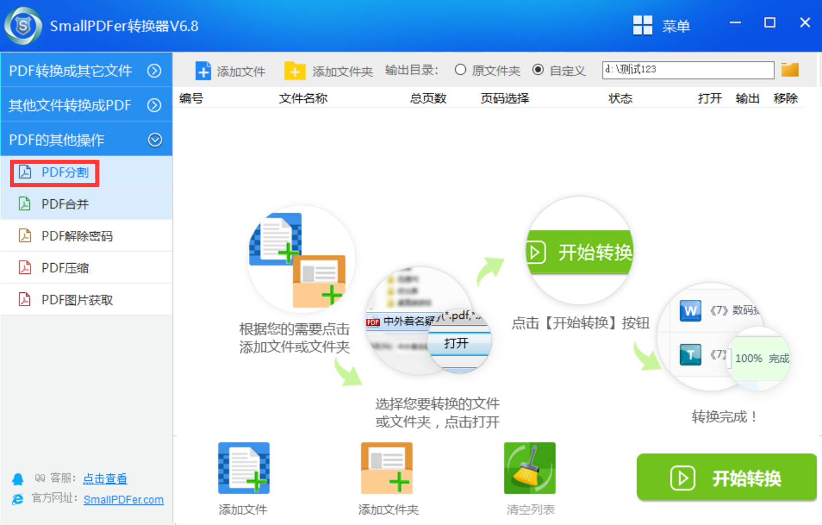Click the yellow 添加文件夹 folder icon in toolbar

(295, 71)
